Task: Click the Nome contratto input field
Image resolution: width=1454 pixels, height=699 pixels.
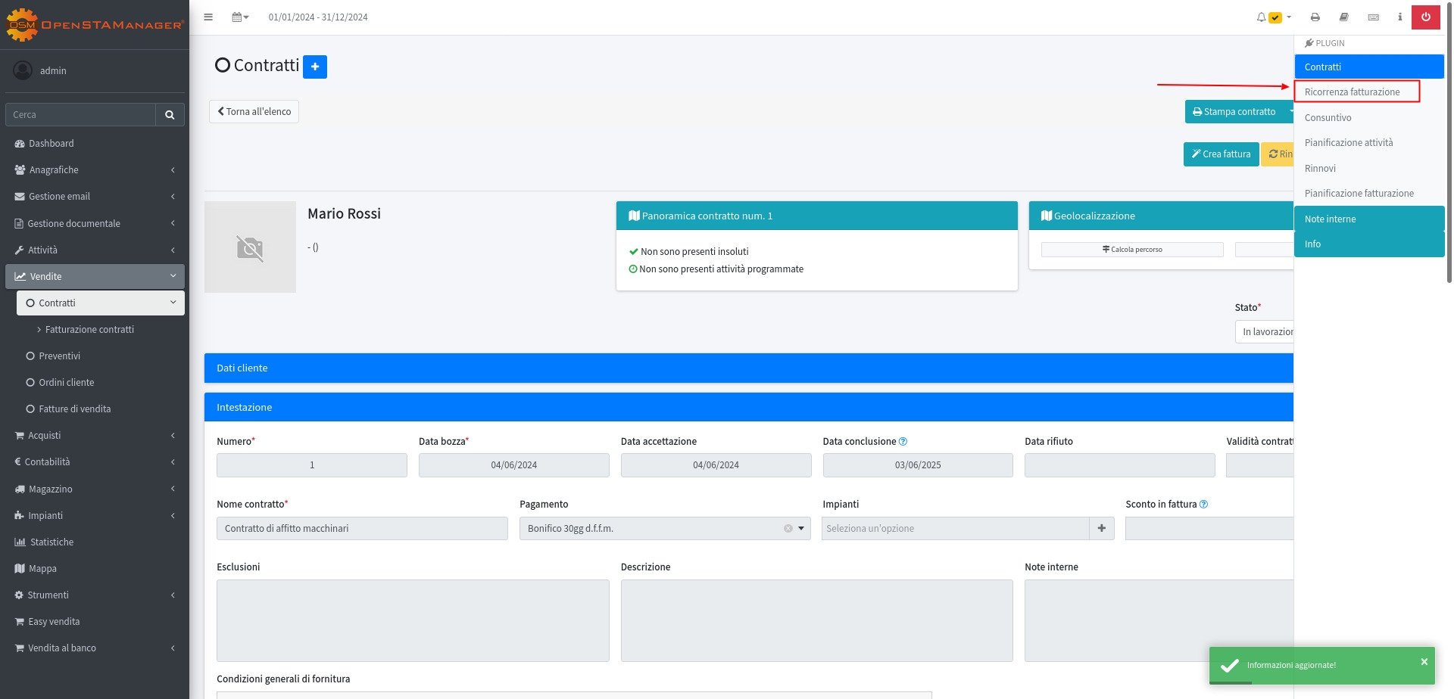Action: (362, 528)
